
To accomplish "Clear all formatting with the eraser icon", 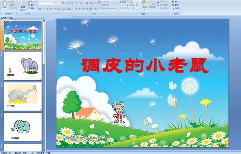I will [71, 3].
